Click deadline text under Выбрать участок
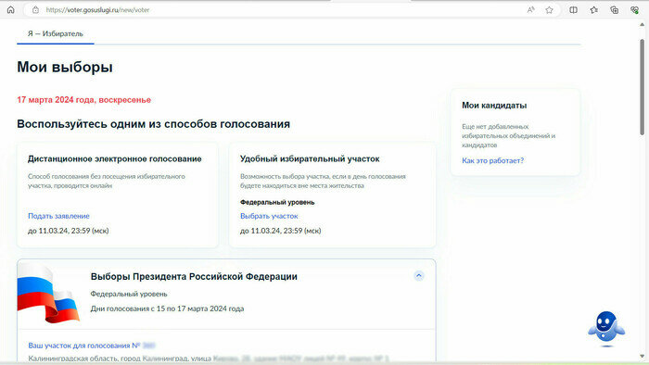The width and height of the screenshot is (649, 365). pos(281,231)
